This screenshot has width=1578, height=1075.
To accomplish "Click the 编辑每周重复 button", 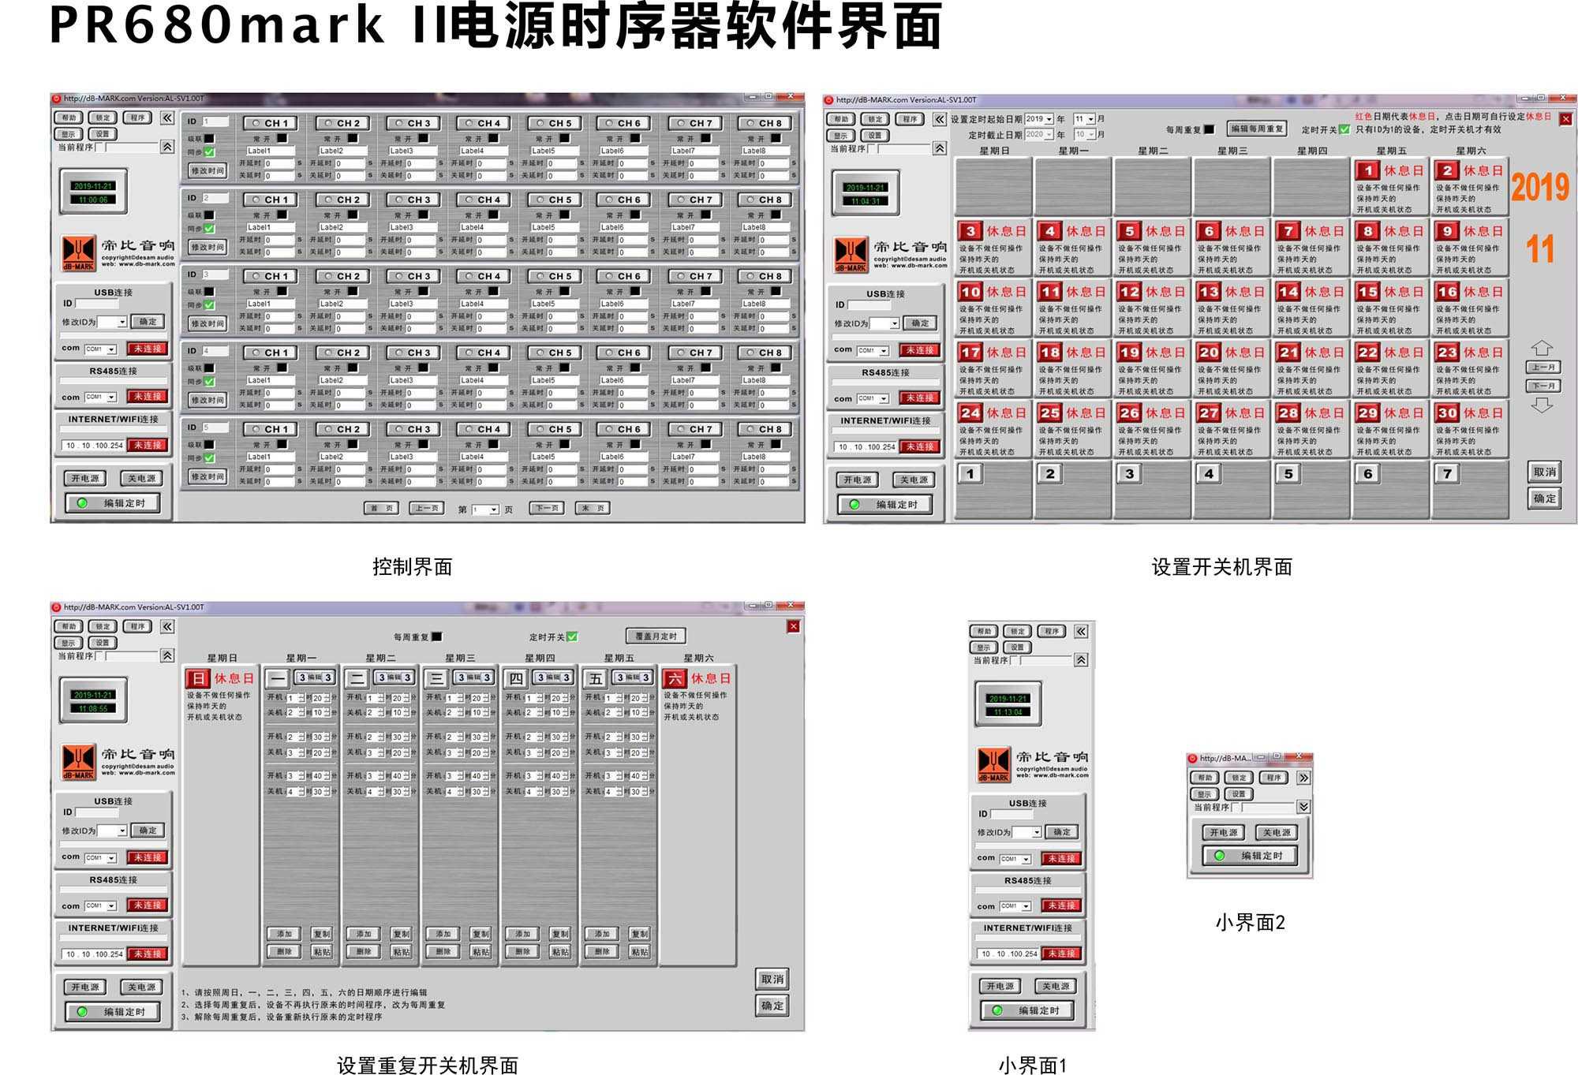I will click(1256, 129).
